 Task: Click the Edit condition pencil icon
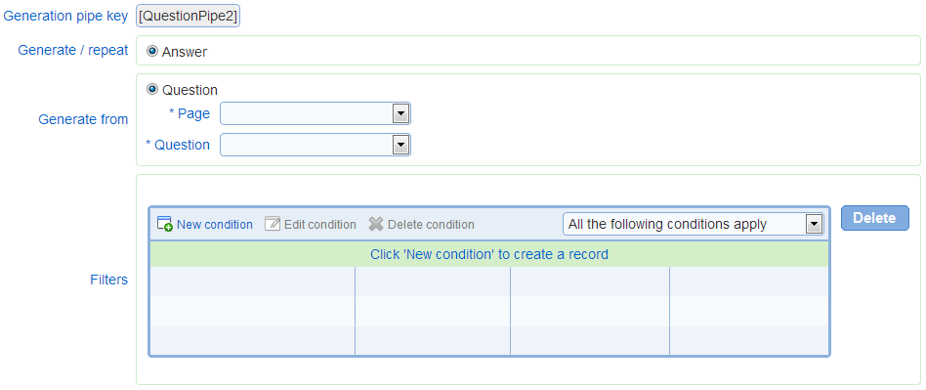pyautogui.click(x=273, y=224)
